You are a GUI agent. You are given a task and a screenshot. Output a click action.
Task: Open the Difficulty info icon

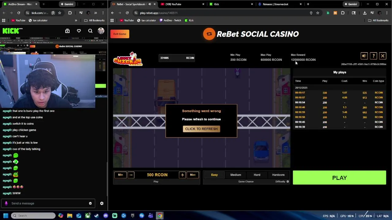pos(288,182)
